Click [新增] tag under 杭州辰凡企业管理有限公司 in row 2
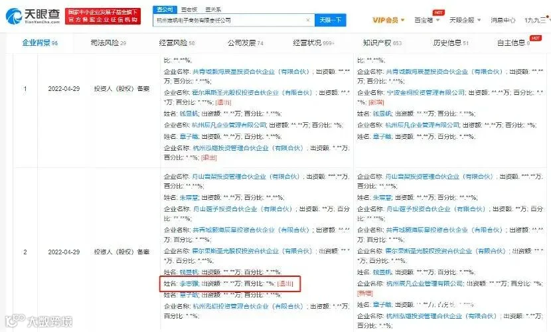Viewport: 551px width, 332px height. (x=364, y=293)
